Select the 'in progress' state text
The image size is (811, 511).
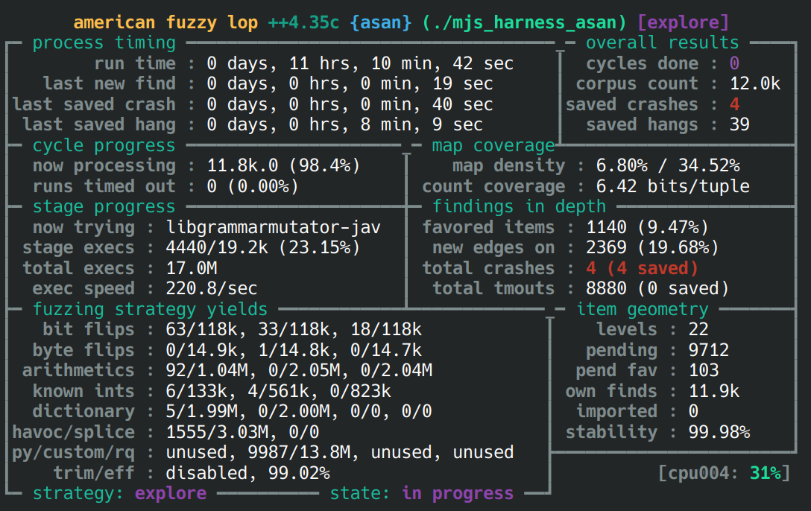(458, 493)
